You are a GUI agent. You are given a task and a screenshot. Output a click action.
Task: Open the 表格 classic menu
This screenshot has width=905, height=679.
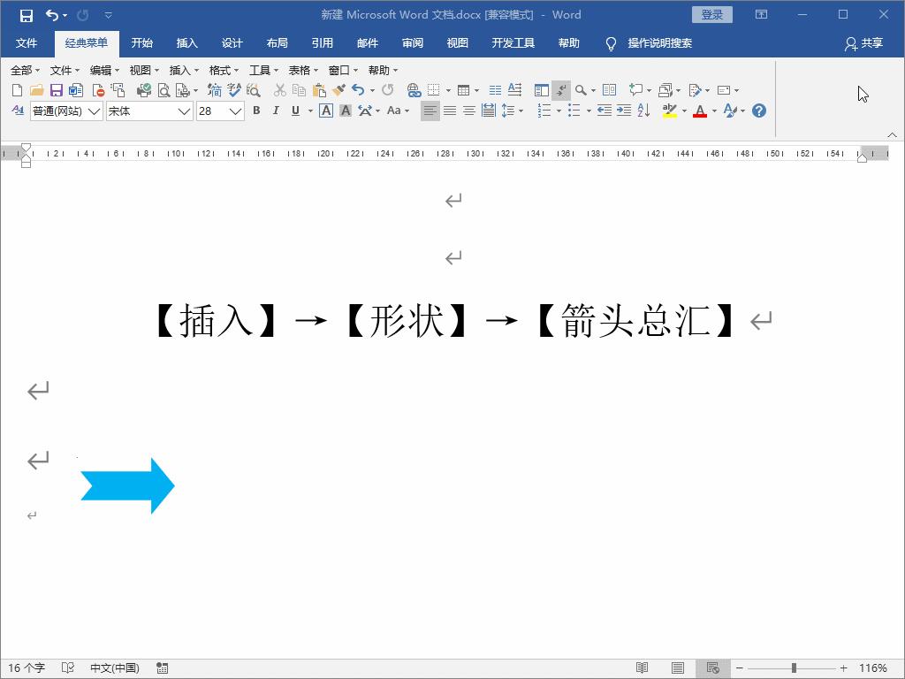301,69
